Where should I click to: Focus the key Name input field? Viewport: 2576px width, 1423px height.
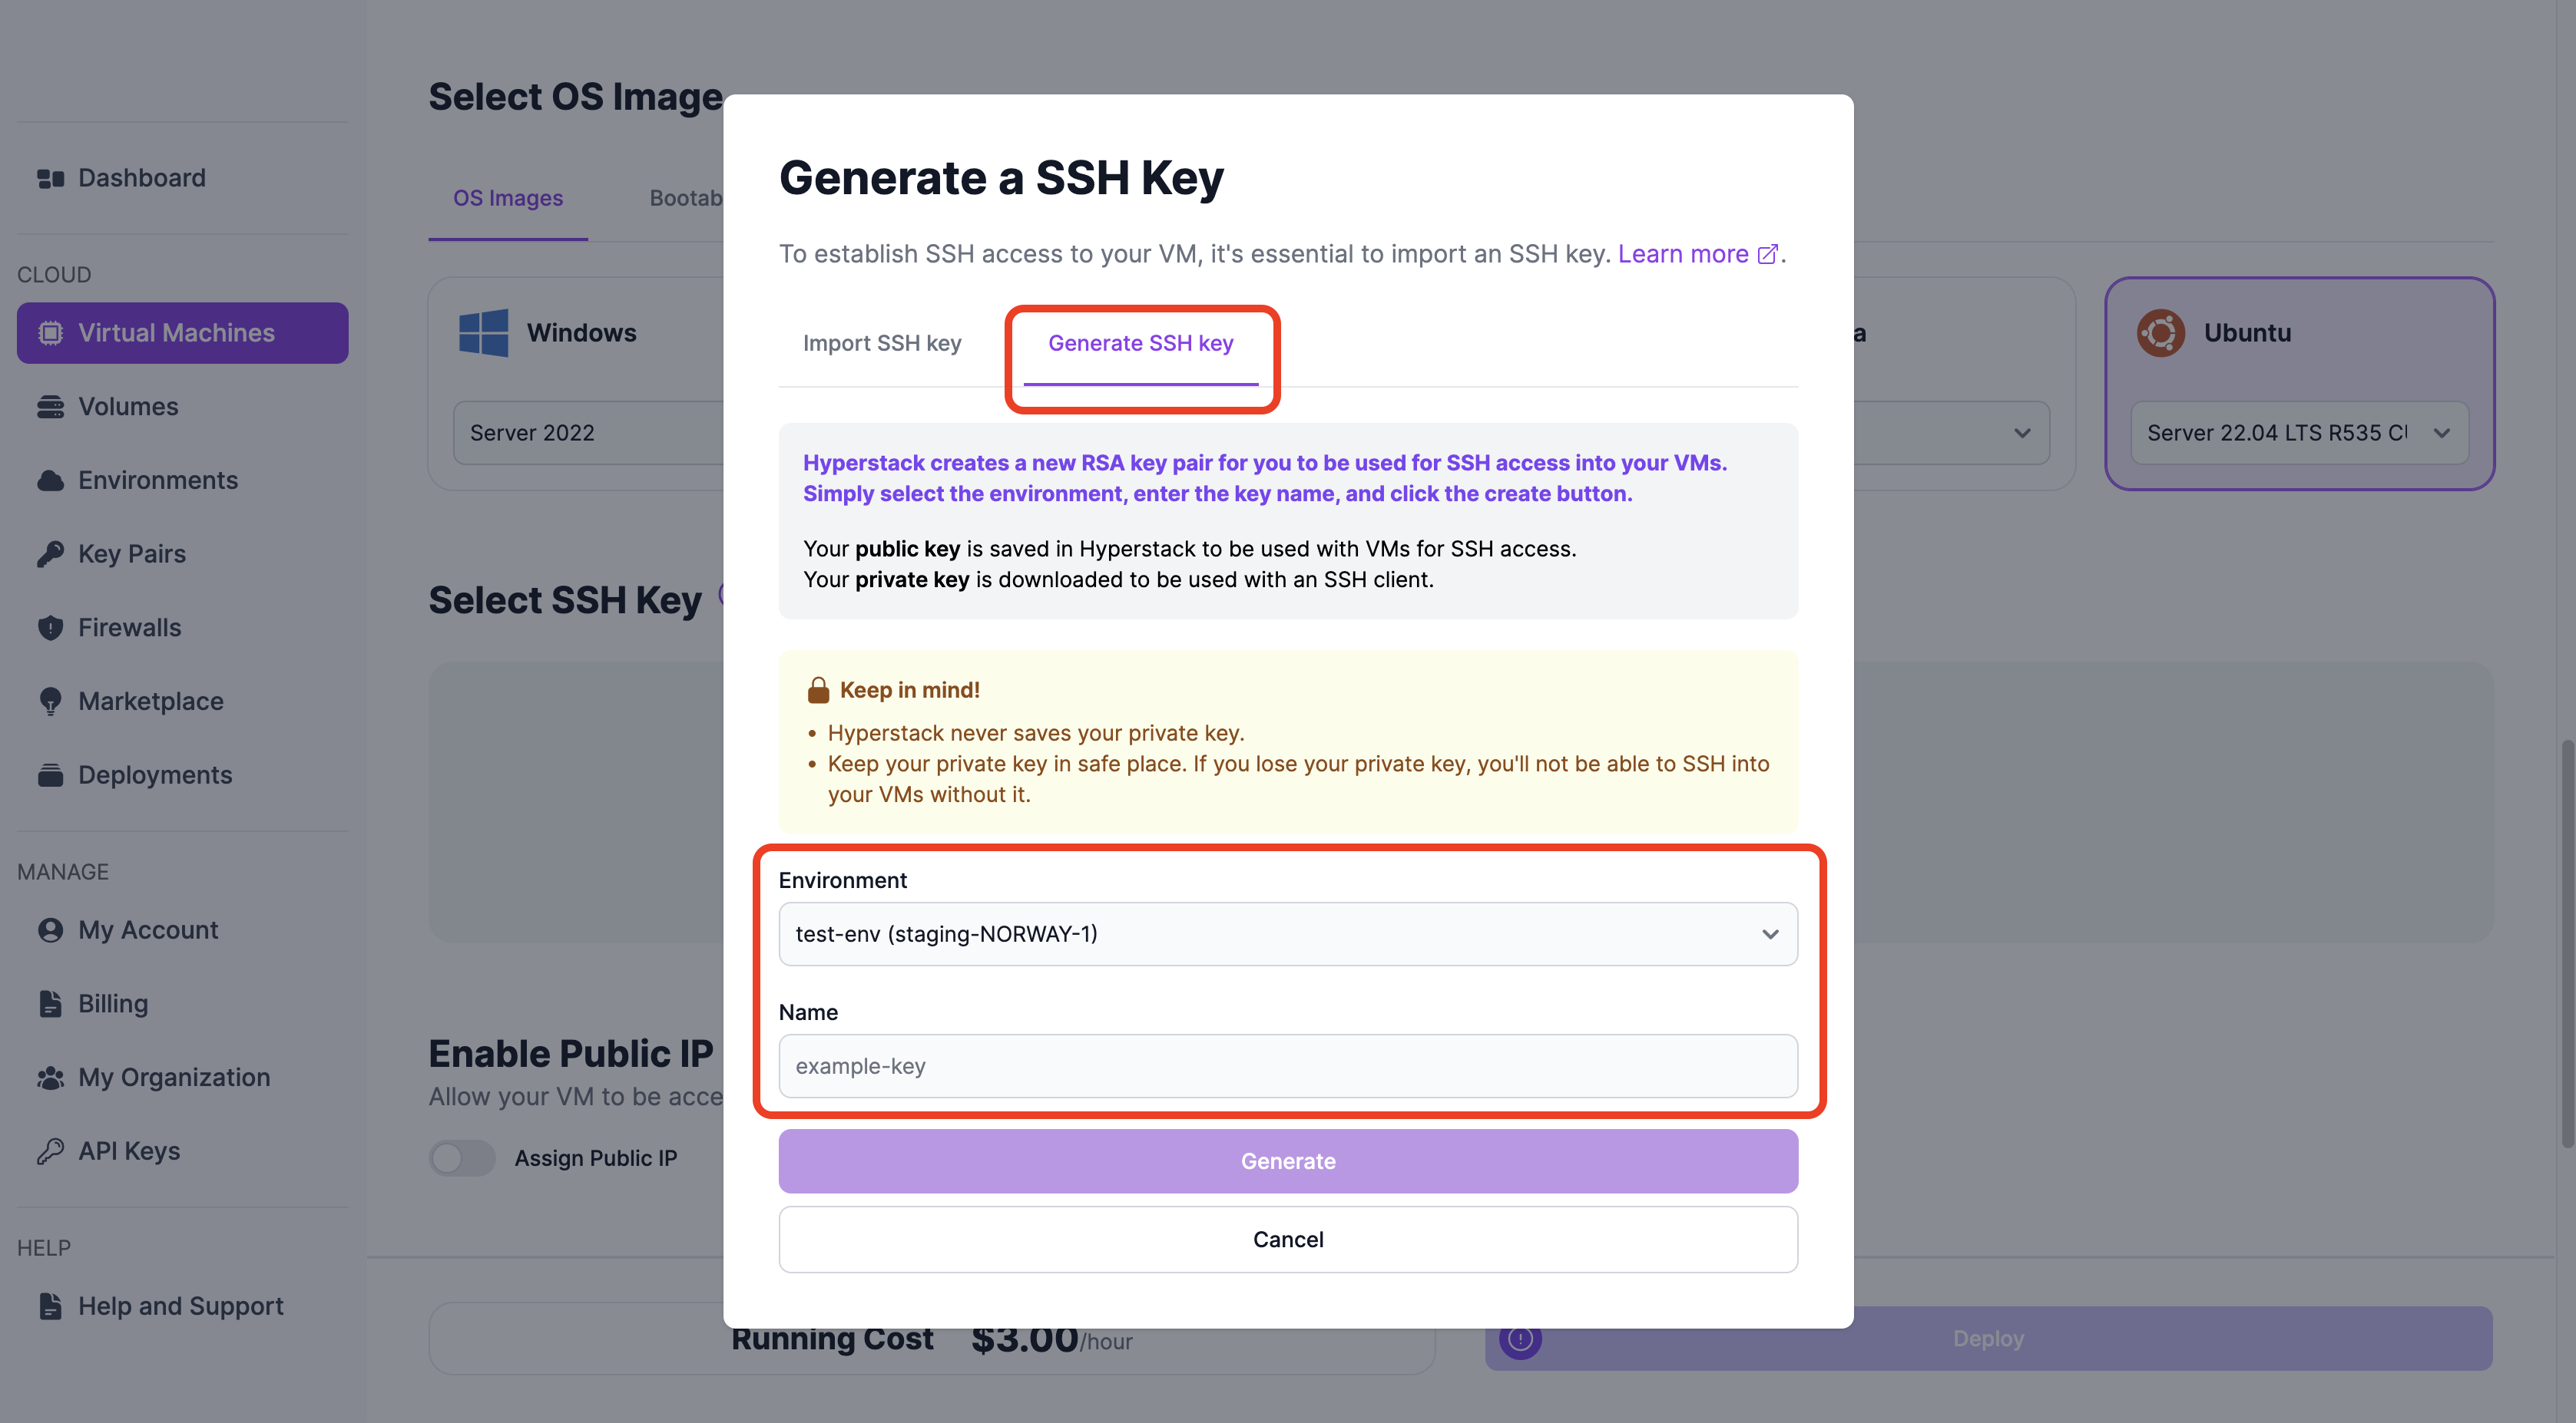(x=1287, y=1066)
